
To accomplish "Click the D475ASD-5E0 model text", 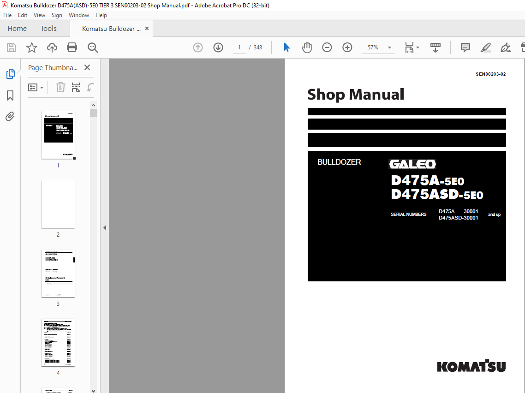I will (437, 195).
